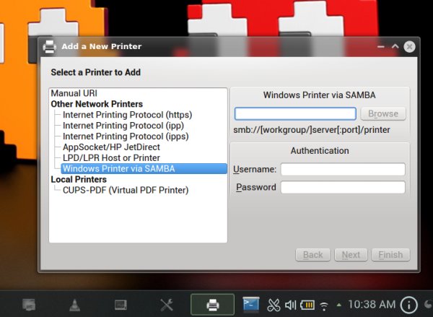Choose AppSocket/HP JetDirect entry

111,147
